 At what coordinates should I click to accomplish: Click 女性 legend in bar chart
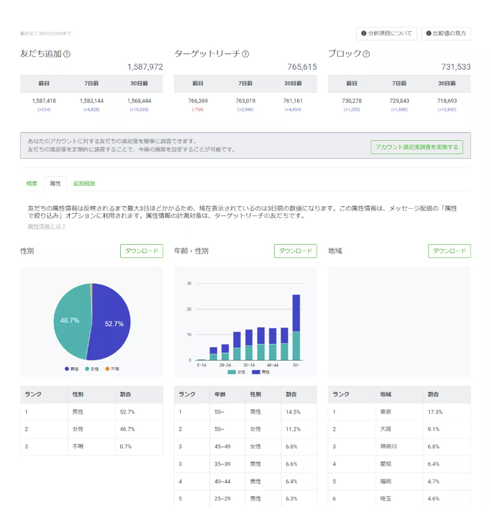tap(236, 372)
